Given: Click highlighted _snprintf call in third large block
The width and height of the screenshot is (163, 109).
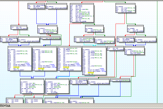Looking at the screenshot, I should [x=66, y=67].
